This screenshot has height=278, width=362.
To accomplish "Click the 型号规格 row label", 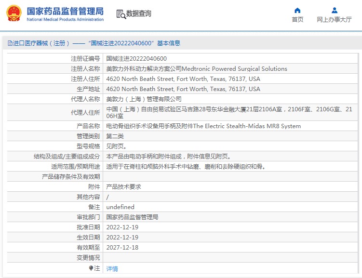I will click(x=88, y=146).
